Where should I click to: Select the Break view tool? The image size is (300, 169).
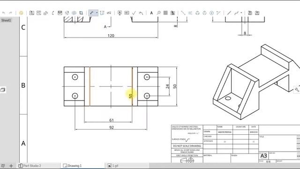click(74, 13)
